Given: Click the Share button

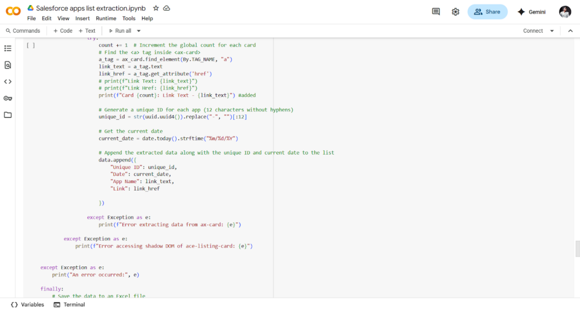Looking at the screenshot, I should point(487,12).
